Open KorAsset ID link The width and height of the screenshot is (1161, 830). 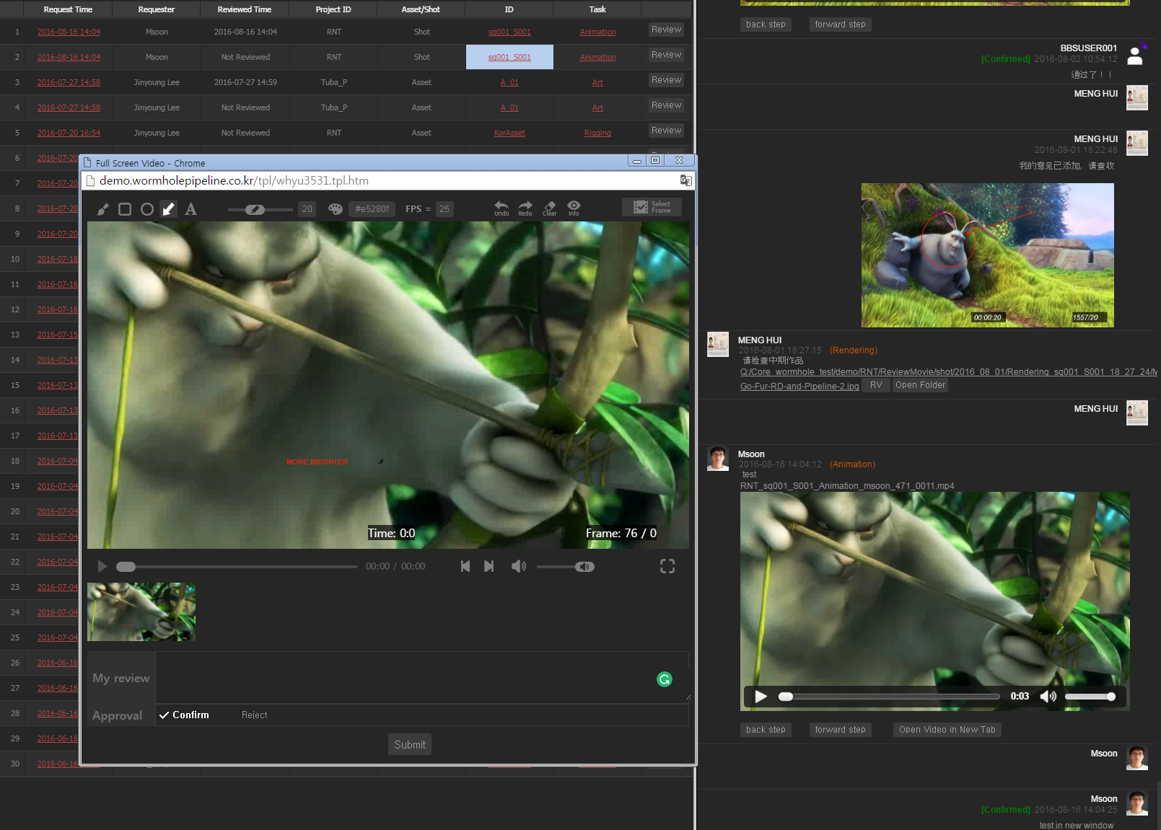click(509, 133)
